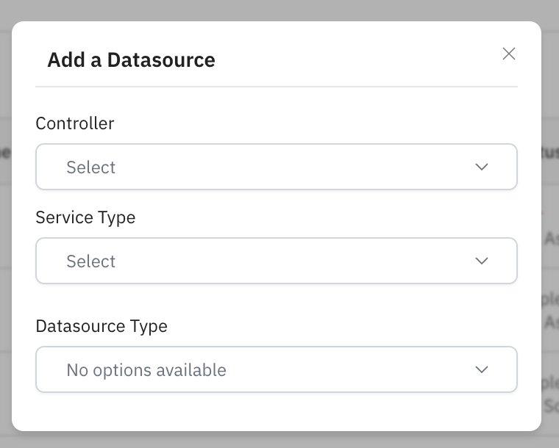Viewport: 559px width, 448px height.
Task: Click "Select" placeholder under Service Type
Action: (x=90, y=261)
